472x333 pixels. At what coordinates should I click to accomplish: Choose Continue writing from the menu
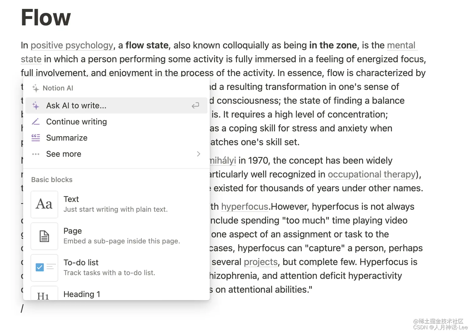click(116, 122)
